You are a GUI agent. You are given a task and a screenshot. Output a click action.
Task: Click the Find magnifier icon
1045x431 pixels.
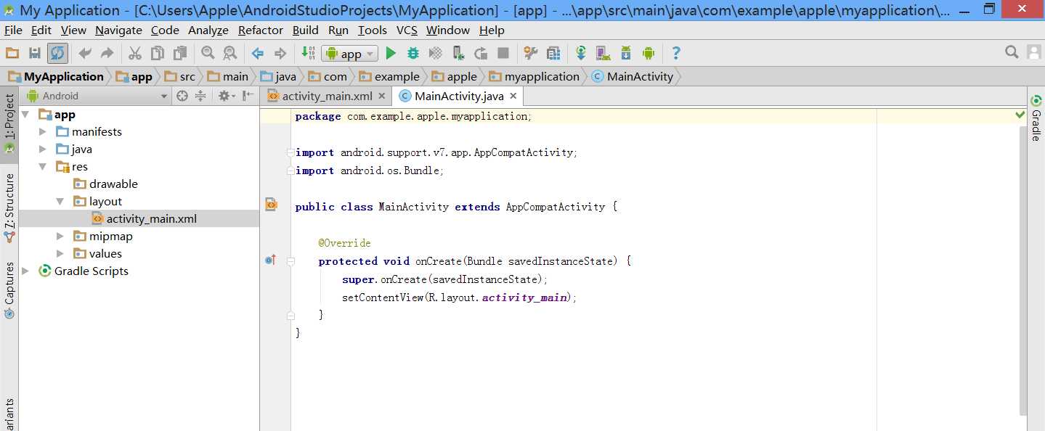[208, 53]
